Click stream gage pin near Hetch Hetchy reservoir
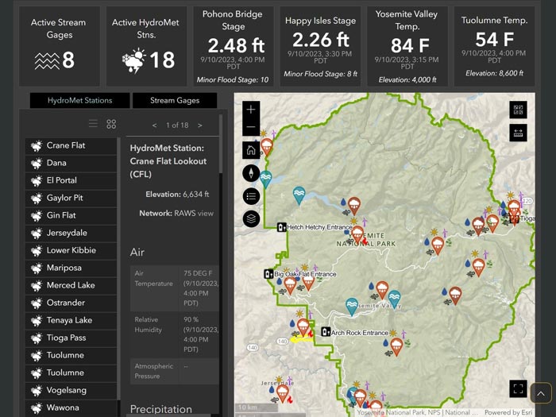 pos(299,195)
